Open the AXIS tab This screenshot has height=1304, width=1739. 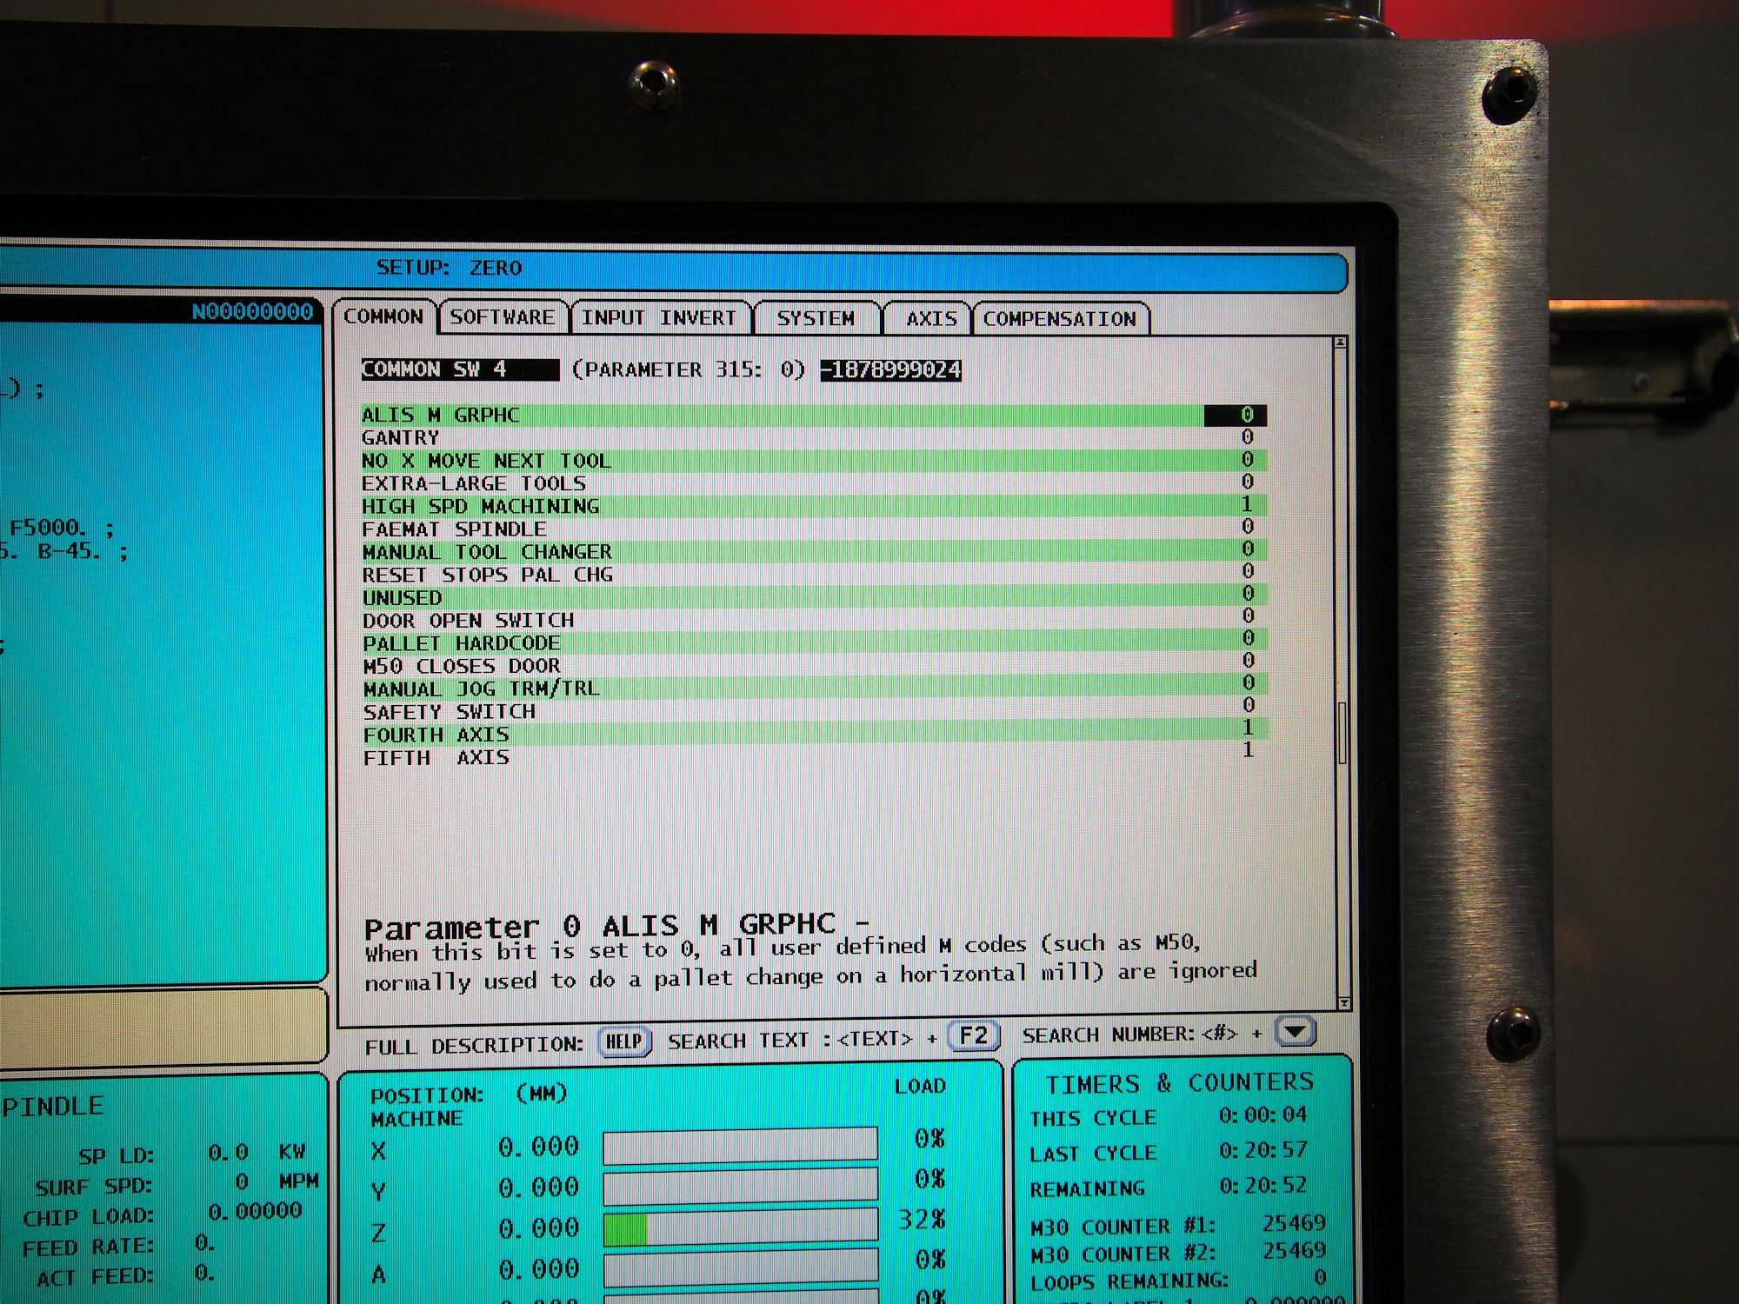click(929, 319)
